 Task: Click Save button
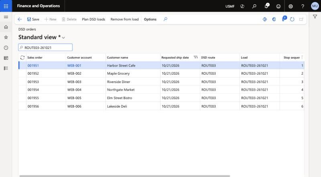point(33,19)
